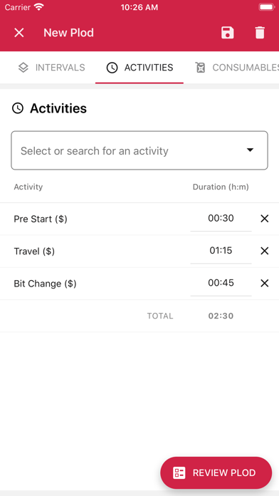Select the Activities tab label

149,68
